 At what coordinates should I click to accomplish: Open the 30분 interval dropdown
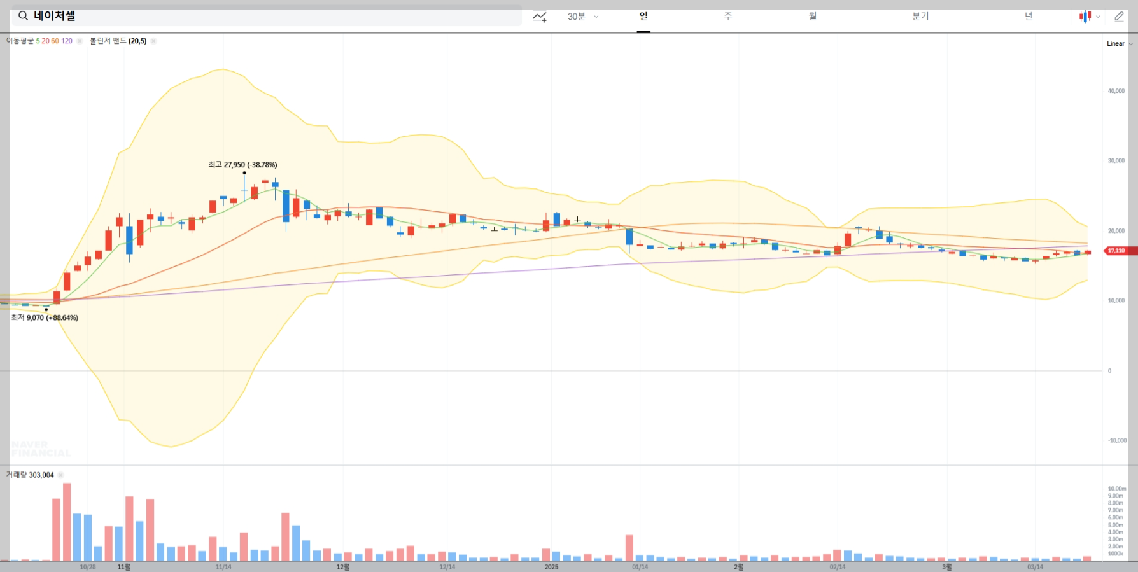tap(583, 17)
